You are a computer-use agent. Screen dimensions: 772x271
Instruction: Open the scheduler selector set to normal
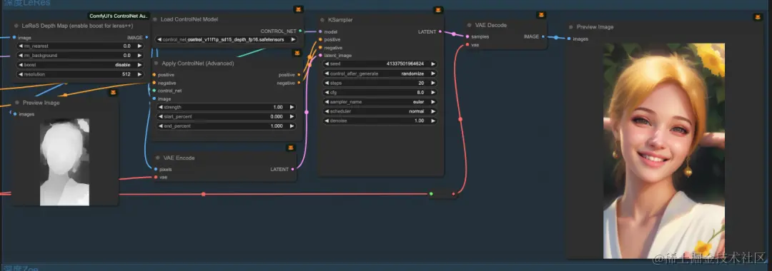(x=380, y=111)
